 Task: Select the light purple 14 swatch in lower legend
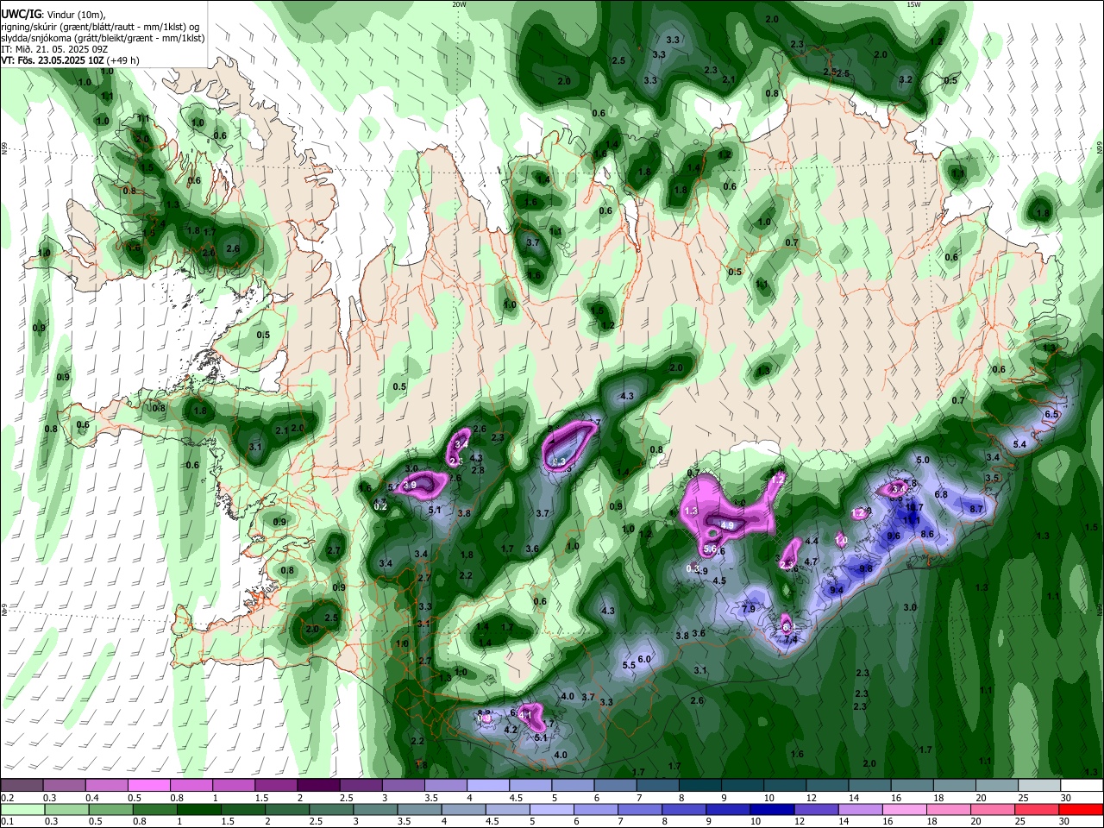pos(861,810)
